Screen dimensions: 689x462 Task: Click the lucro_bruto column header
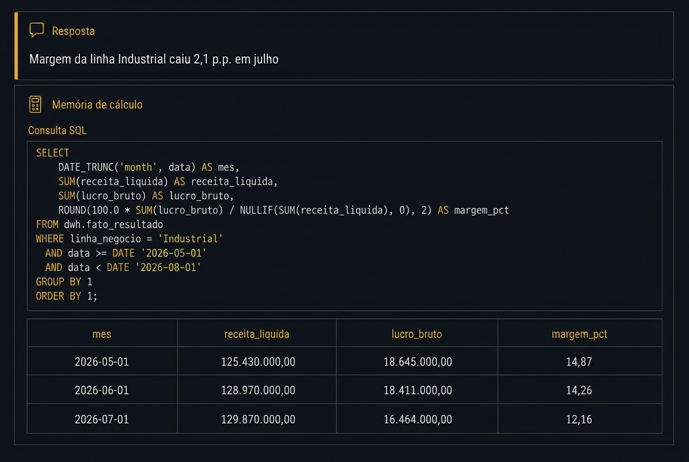pyautogui.click(x=417, y=333)
